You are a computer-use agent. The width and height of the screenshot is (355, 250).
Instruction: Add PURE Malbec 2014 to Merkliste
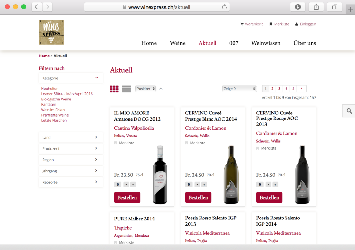[x=124, y=243]
